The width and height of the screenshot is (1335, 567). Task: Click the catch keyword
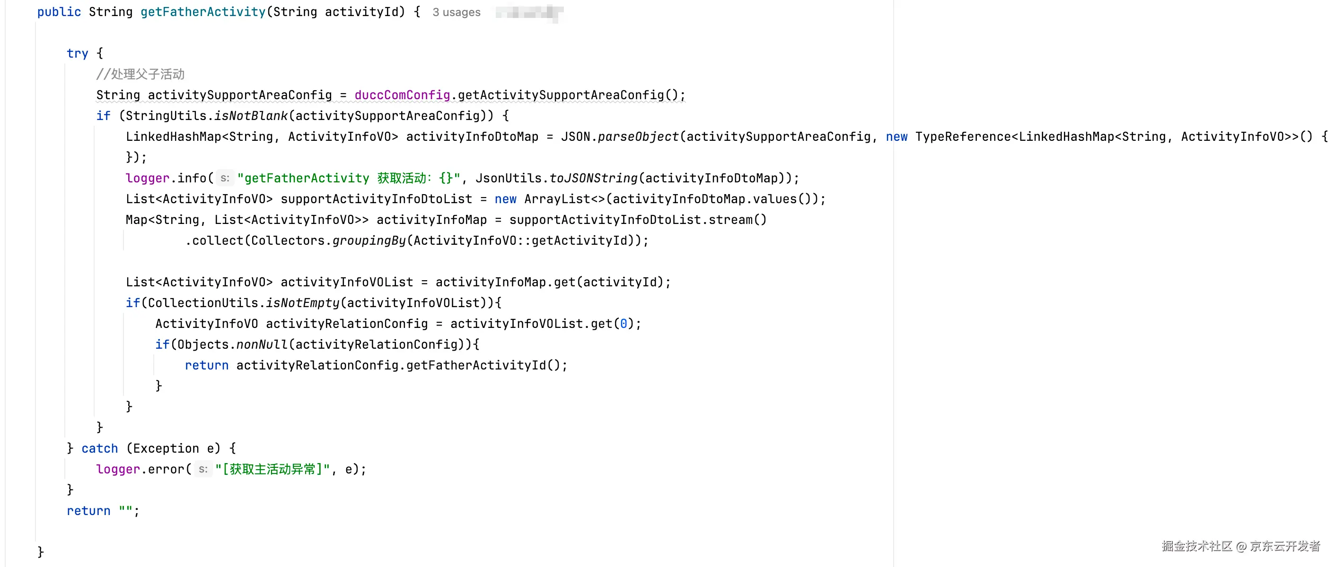99,448
